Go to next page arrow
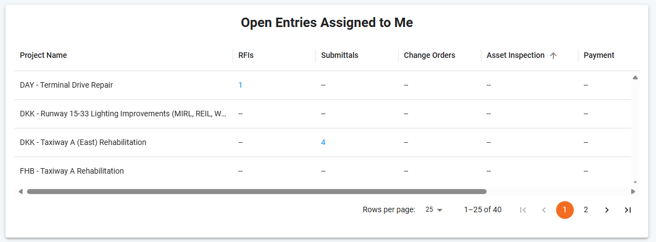Image resolution: width=656 pixels, height=242 pixels. click(x=607, y=210)
